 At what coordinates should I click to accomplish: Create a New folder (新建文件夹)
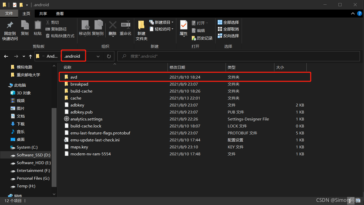click(x=141, y=31)
